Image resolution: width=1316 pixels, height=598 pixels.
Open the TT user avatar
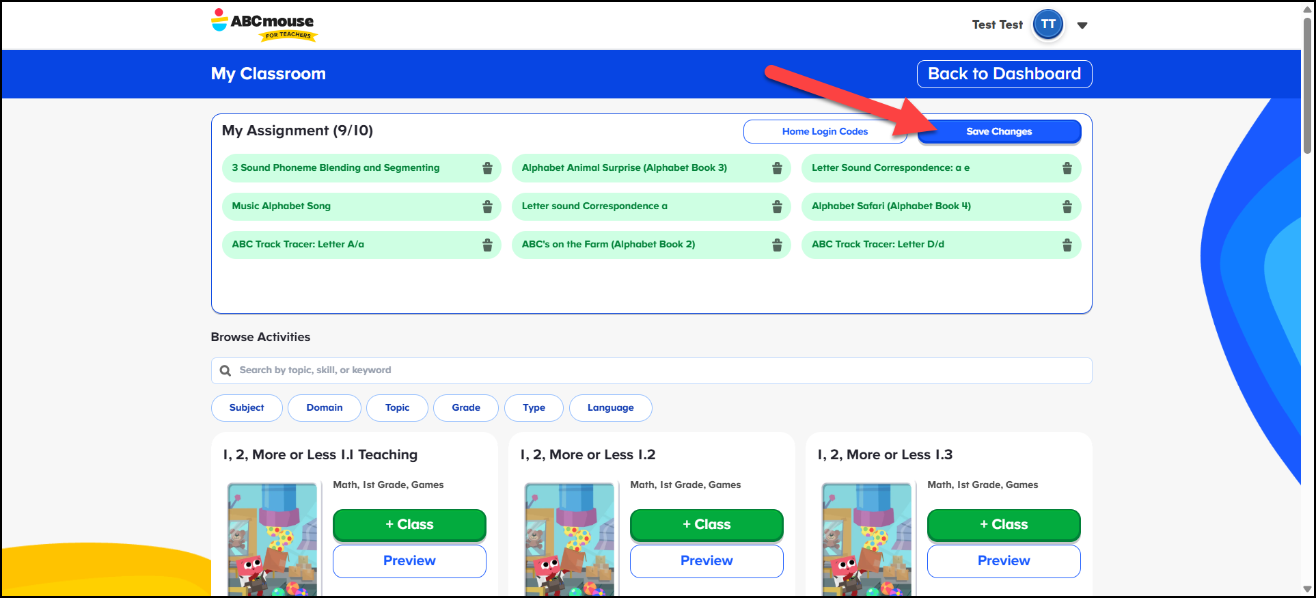pos(1048,25)
